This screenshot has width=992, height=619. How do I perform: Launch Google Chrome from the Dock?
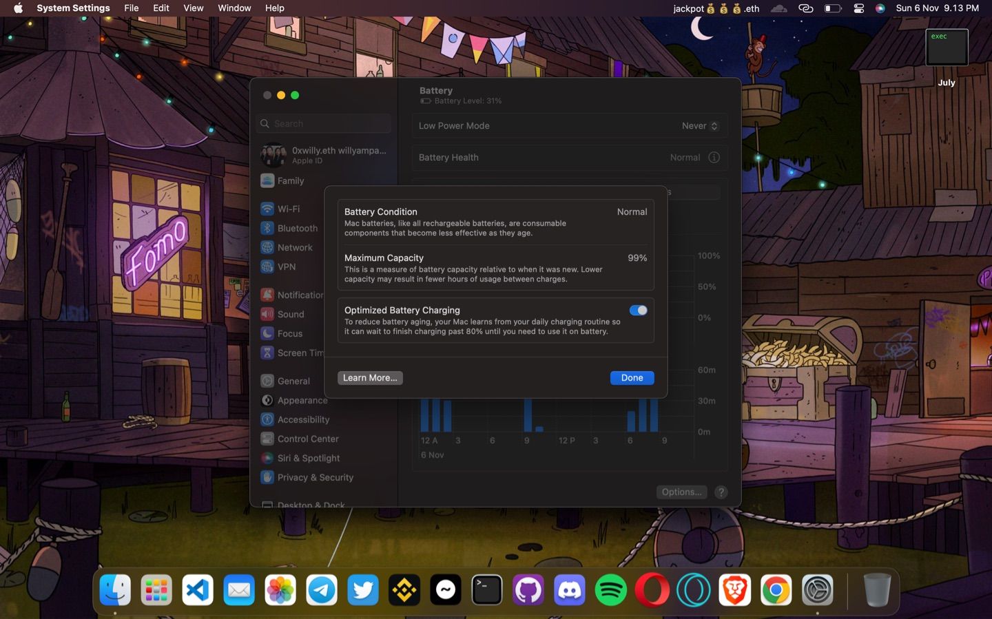(x=776, y=590)
